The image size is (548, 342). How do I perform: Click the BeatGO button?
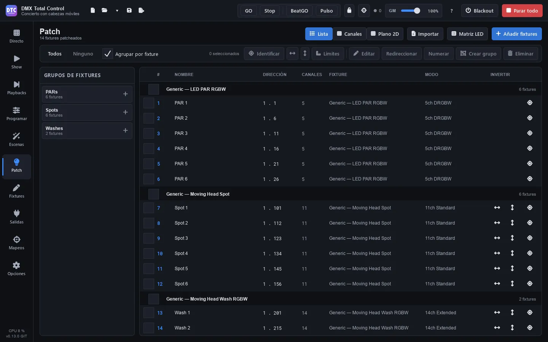pos(299,11)
